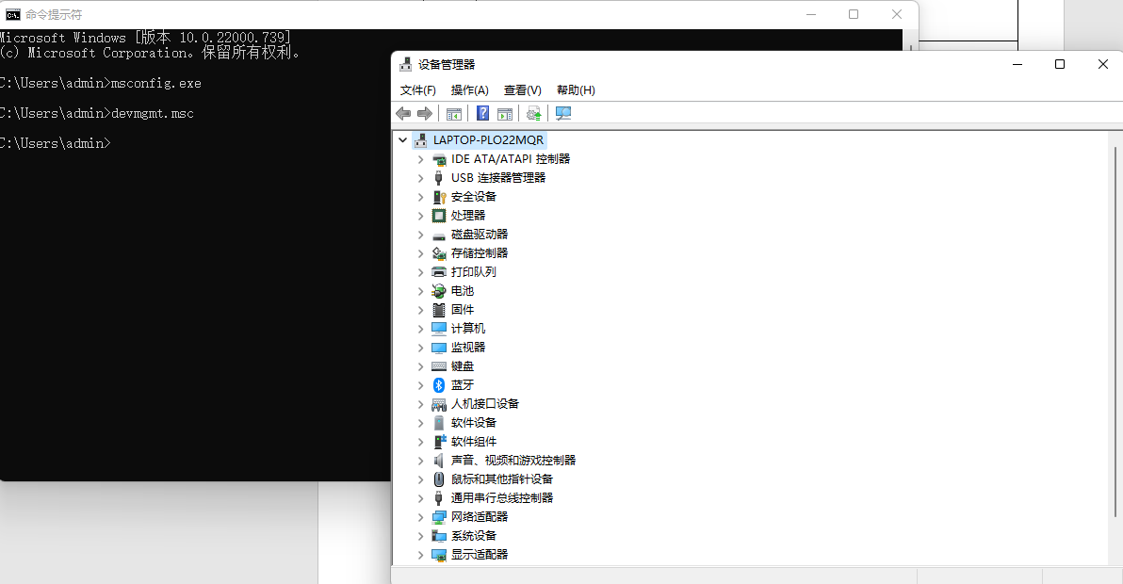Expand the 处理器 node chevron
Screen dimensions: 1123x584
click(x=421, y=216)
